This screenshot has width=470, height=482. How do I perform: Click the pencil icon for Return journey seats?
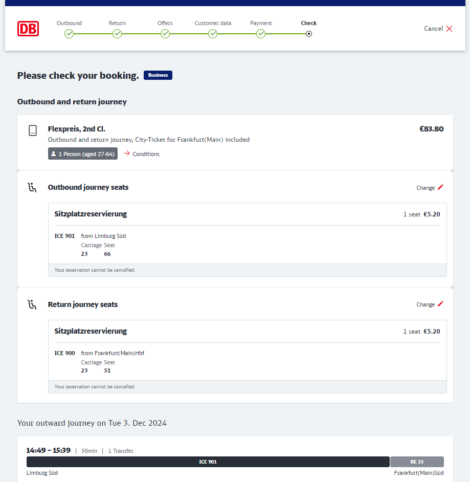click(440, 304)
